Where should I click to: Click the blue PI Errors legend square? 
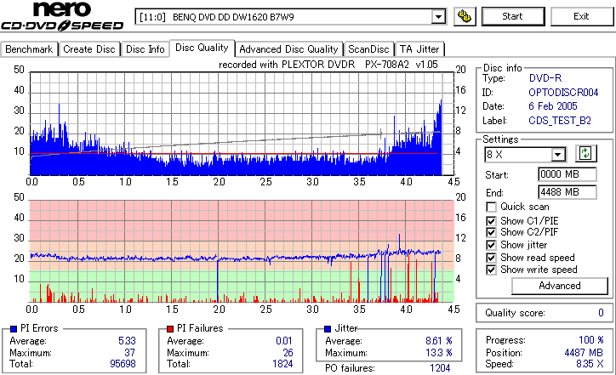coord(14,329)
